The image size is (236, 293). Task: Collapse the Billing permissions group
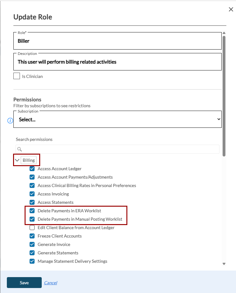pos(17,160)
